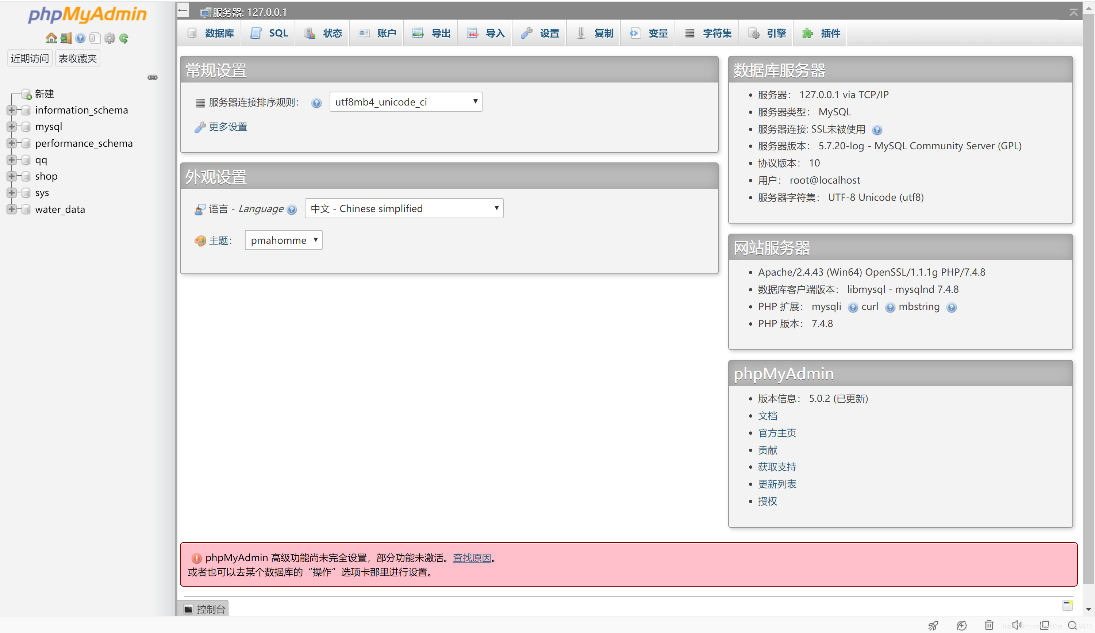Click the MySQL docs page icon in sidebar
The width and height of the screenshot is (1095, 633).
point(95,38)
